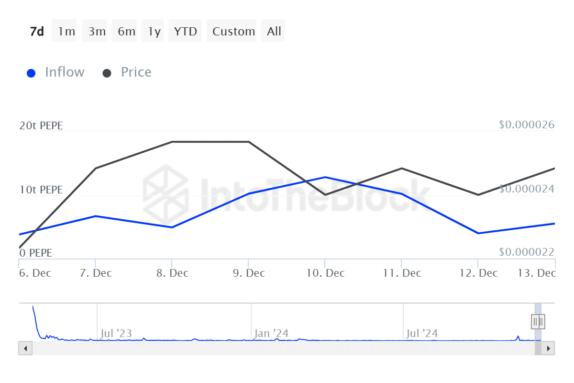Switch to the 1m range
The image size is (574, 383).
coord(66,32)
